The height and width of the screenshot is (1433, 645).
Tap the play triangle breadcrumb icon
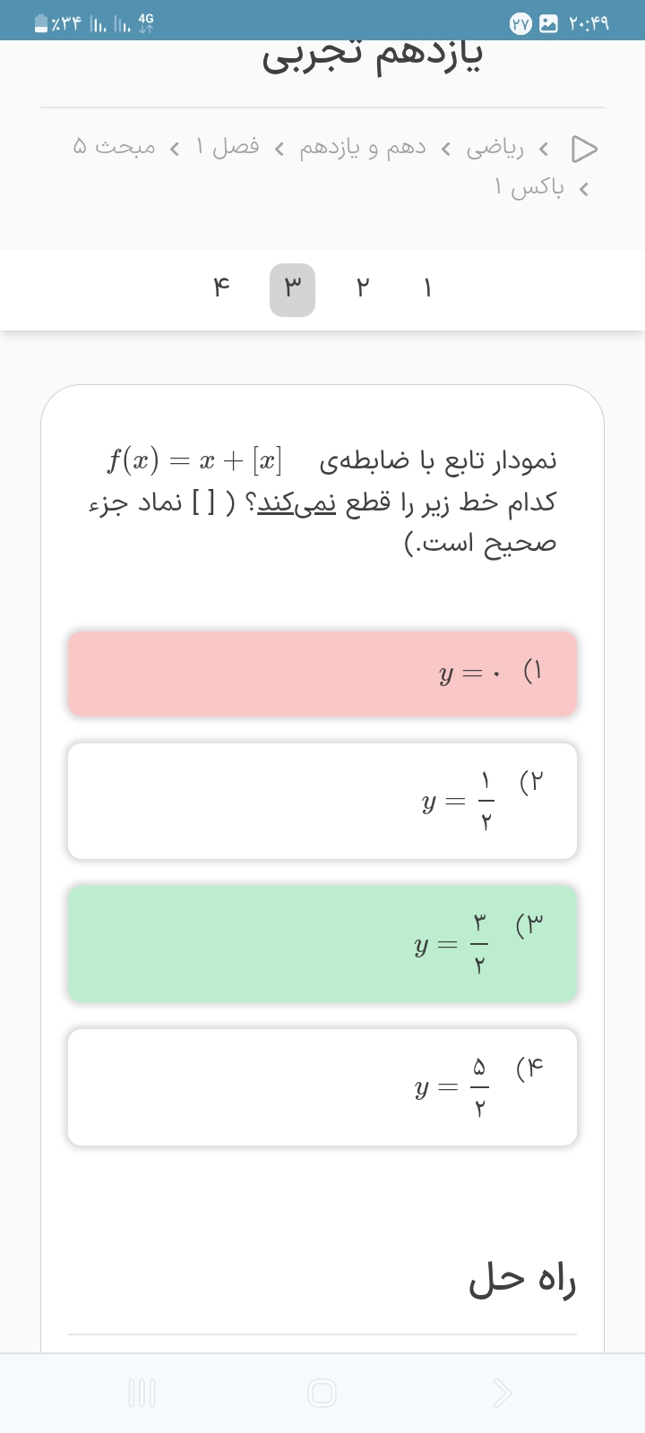(584, 149)
